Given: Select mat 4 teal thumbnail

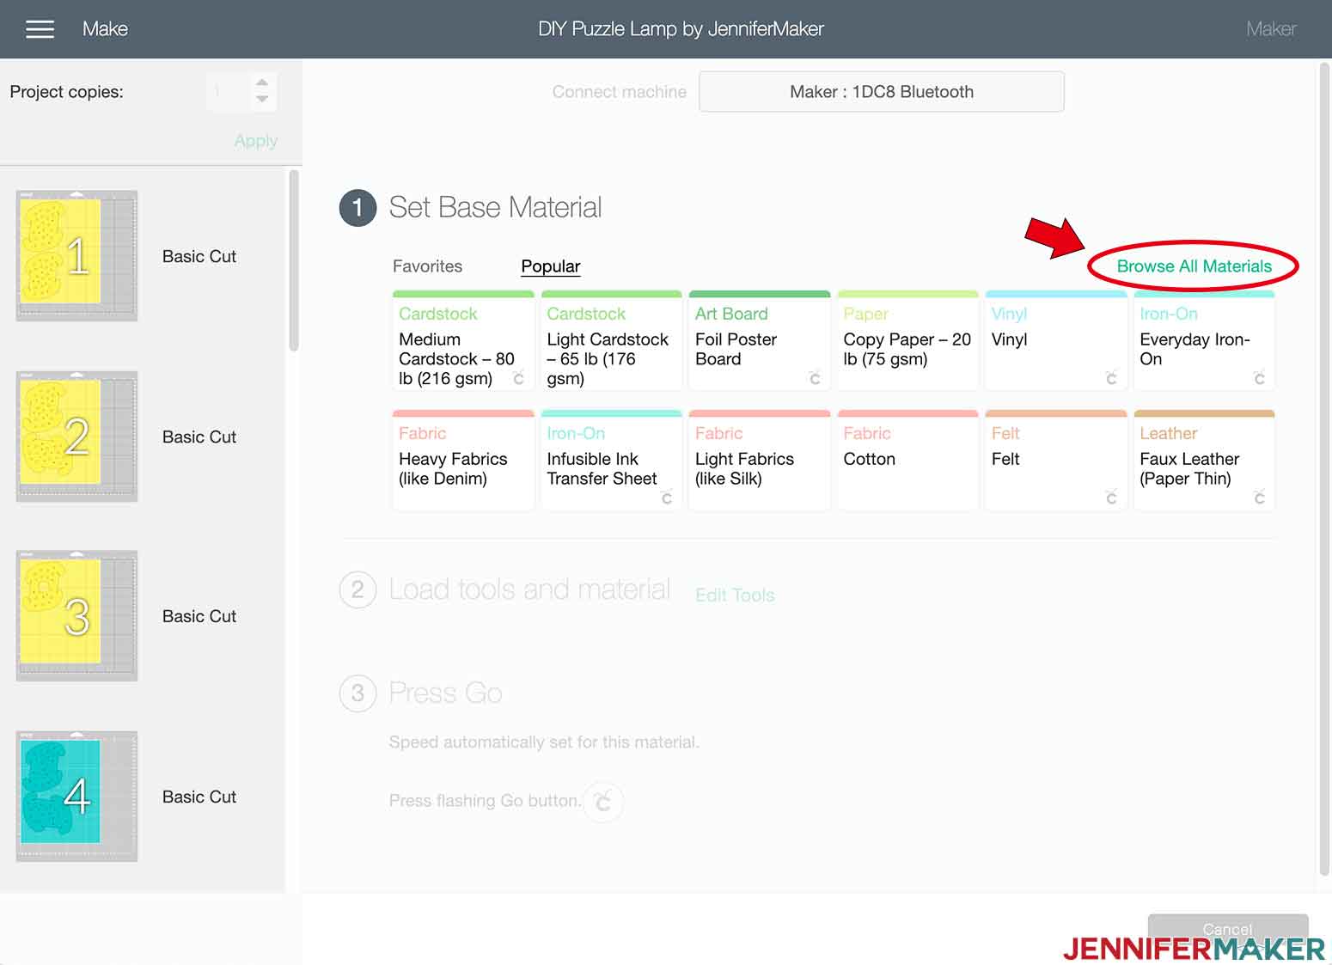Looking at the screenshot, I should tap(76, 797).
